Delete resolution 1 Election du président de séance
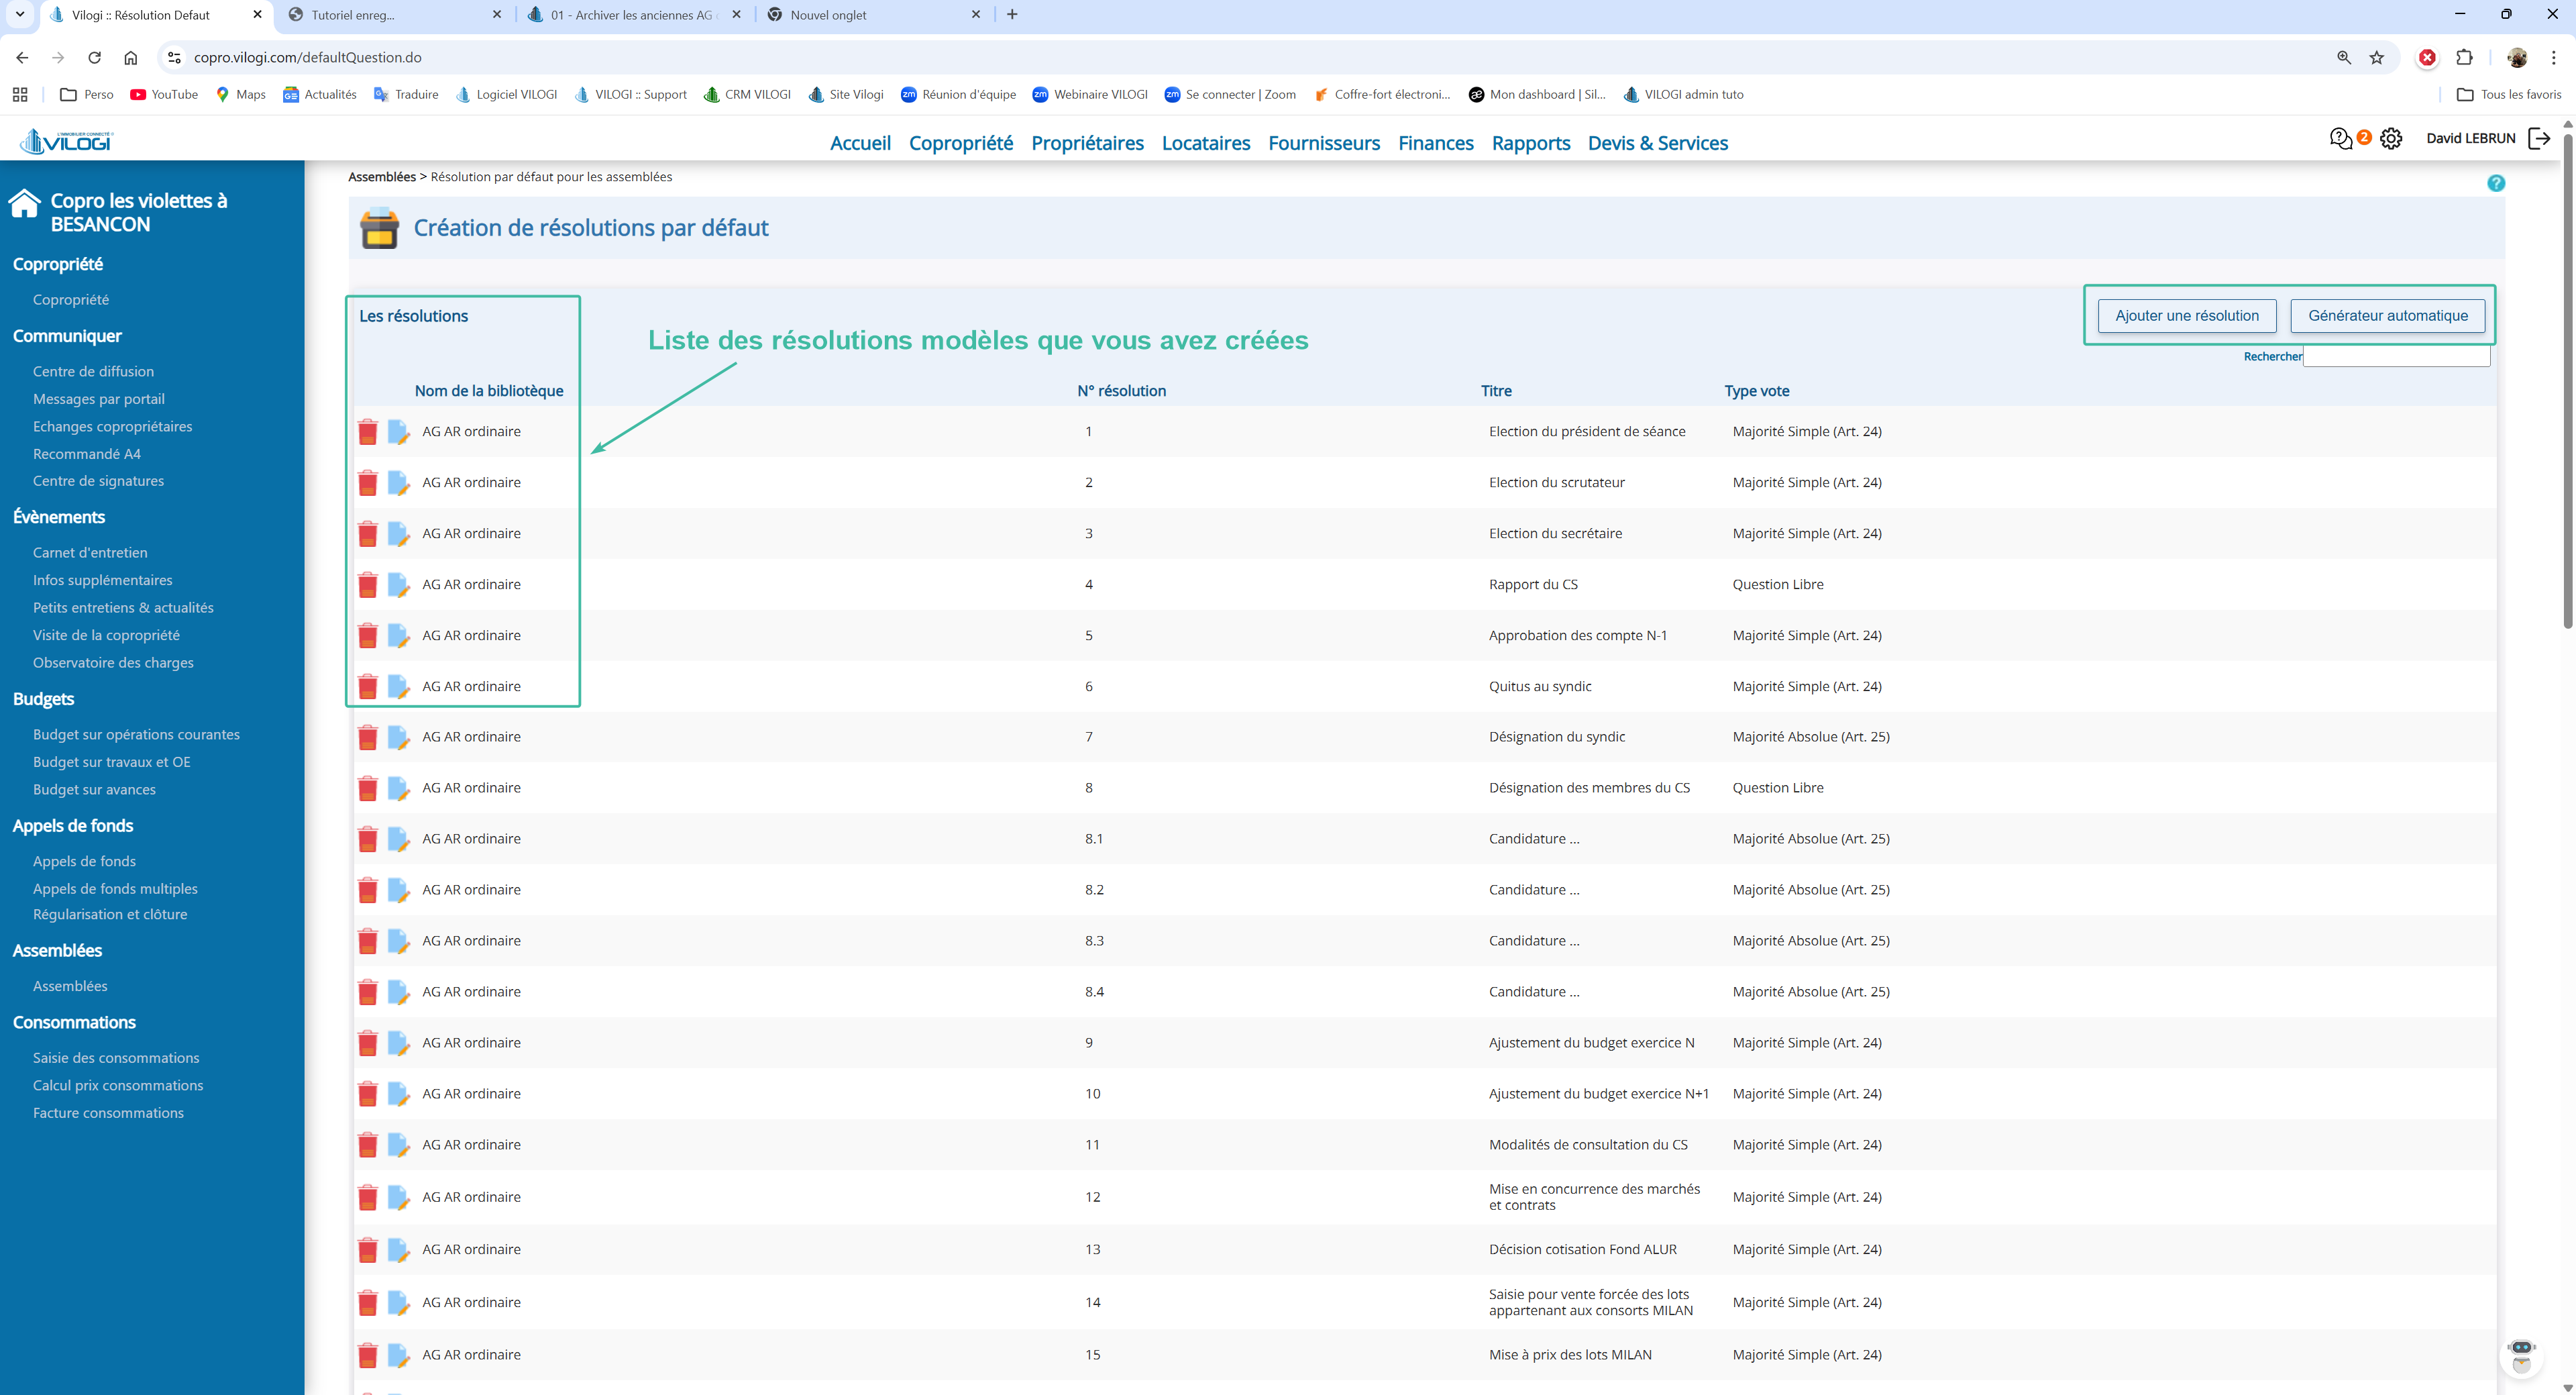The height and width of the screenshot is (1395, 2576). 368,432
